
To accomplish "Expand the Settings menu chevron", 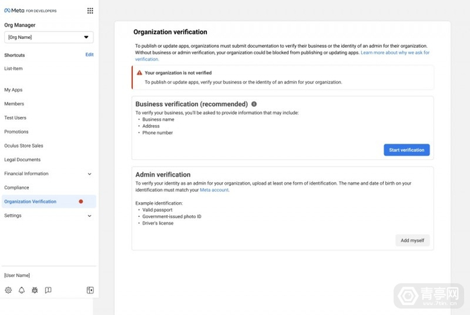I will click(x=89, y=216).
